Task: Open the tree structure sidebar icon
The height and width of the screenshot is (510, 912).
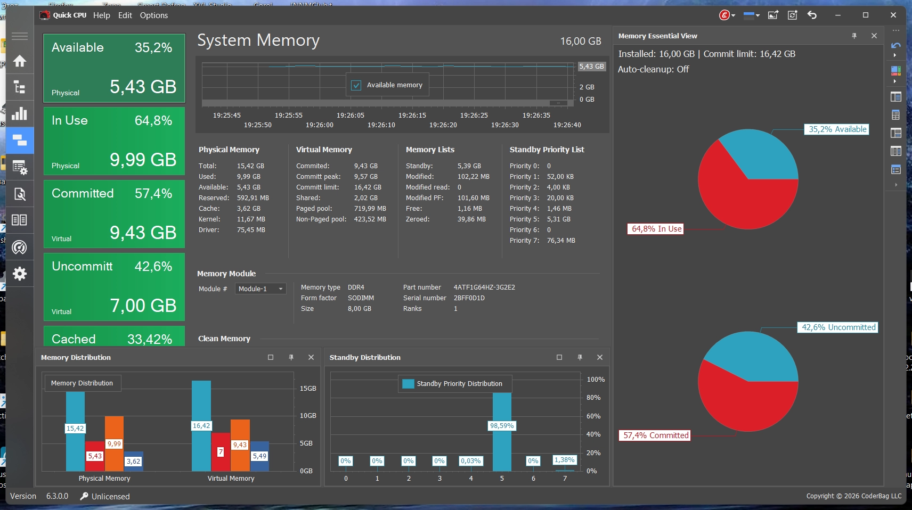Action: coord(20,87)
